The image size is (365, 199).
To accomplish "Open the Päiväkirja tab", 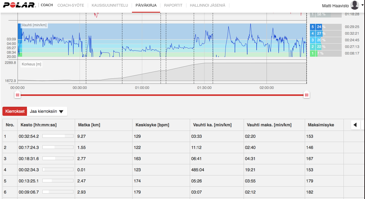I will pos(146,5).
